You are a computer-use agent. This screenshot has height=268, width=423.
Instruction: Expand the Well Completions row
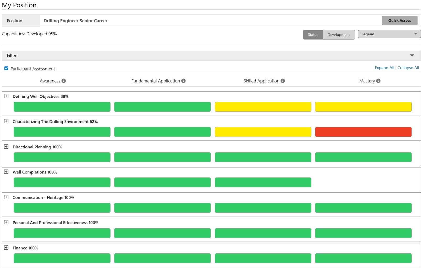(6, 172)
